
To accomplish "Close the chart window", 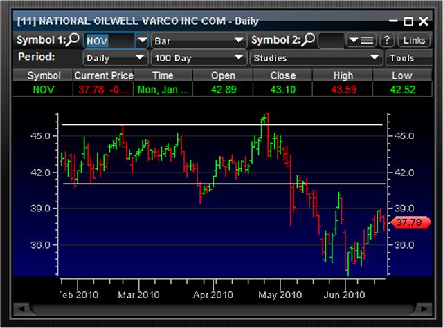I will [424, 21].
